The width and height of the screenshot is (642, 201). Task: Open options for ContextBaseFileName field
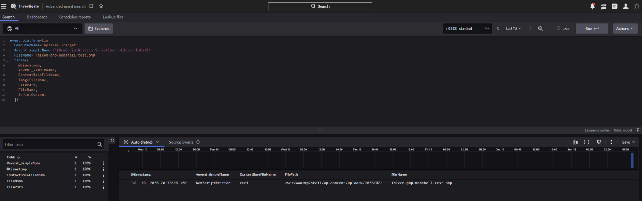point(104,176)
